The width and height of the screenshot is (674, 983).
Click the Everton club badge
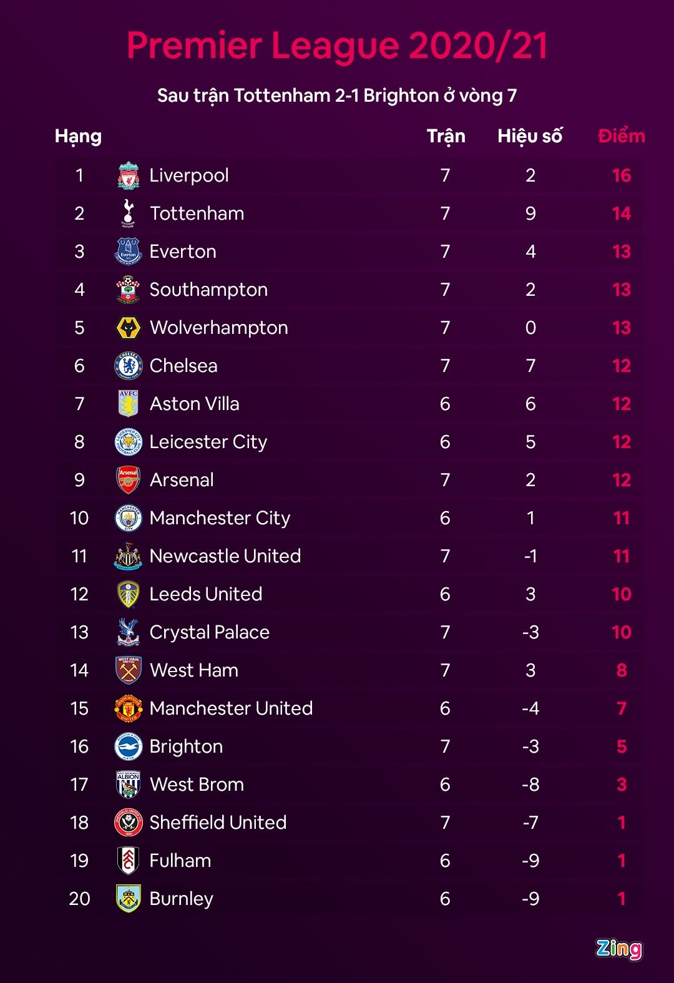(x=129, y=252)
